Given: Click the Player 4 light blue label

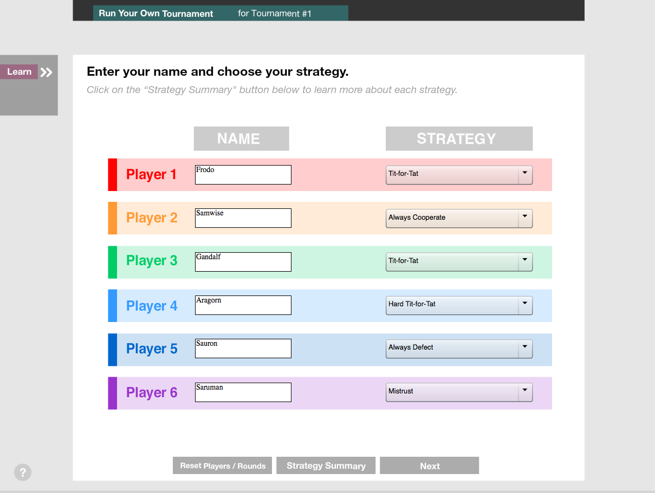Looking at the screenshot, I should pyautogui.click(x=152, y=306).
